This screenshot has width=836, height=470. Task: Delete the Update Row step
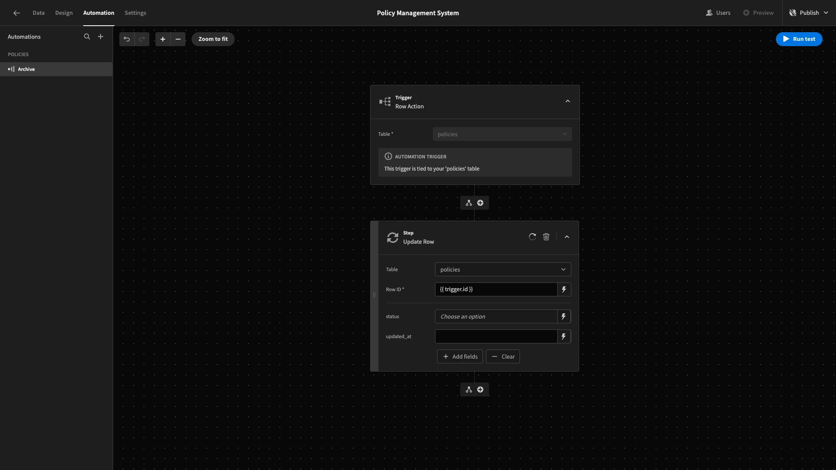546,237
